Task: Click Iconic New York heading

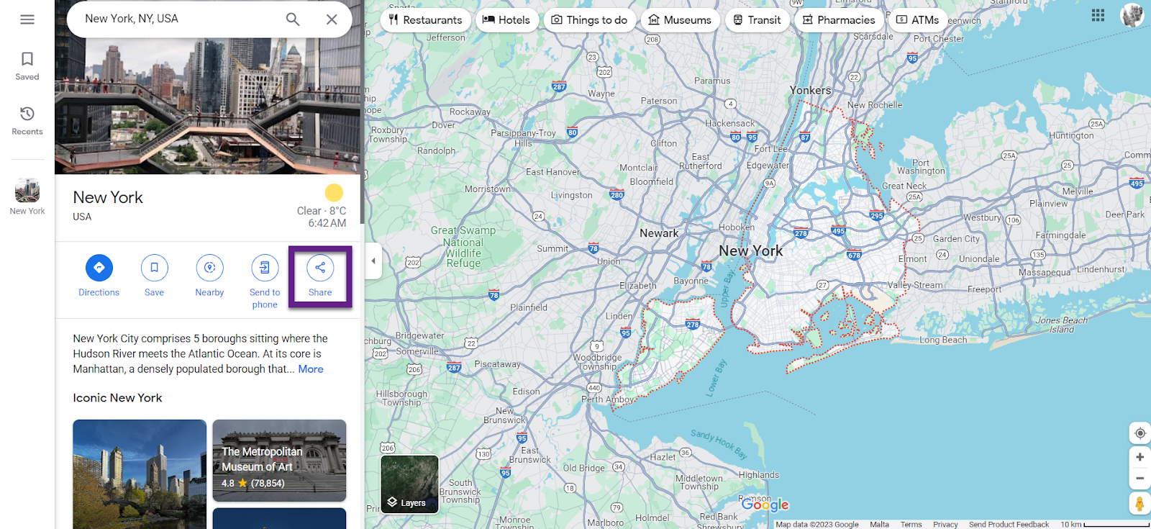Action: [x=117, y=398]
